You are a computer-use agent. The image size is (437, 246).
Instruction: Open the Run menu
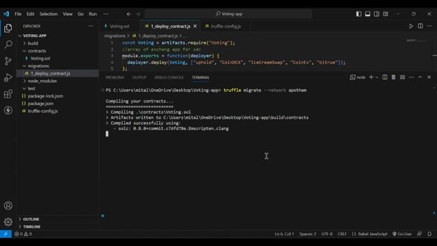click(93, 14)
